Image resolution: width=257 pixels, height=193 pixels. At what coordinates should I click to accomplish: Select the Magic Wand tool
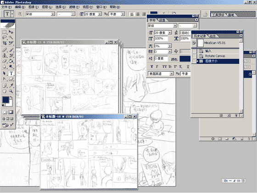point(11,37)
